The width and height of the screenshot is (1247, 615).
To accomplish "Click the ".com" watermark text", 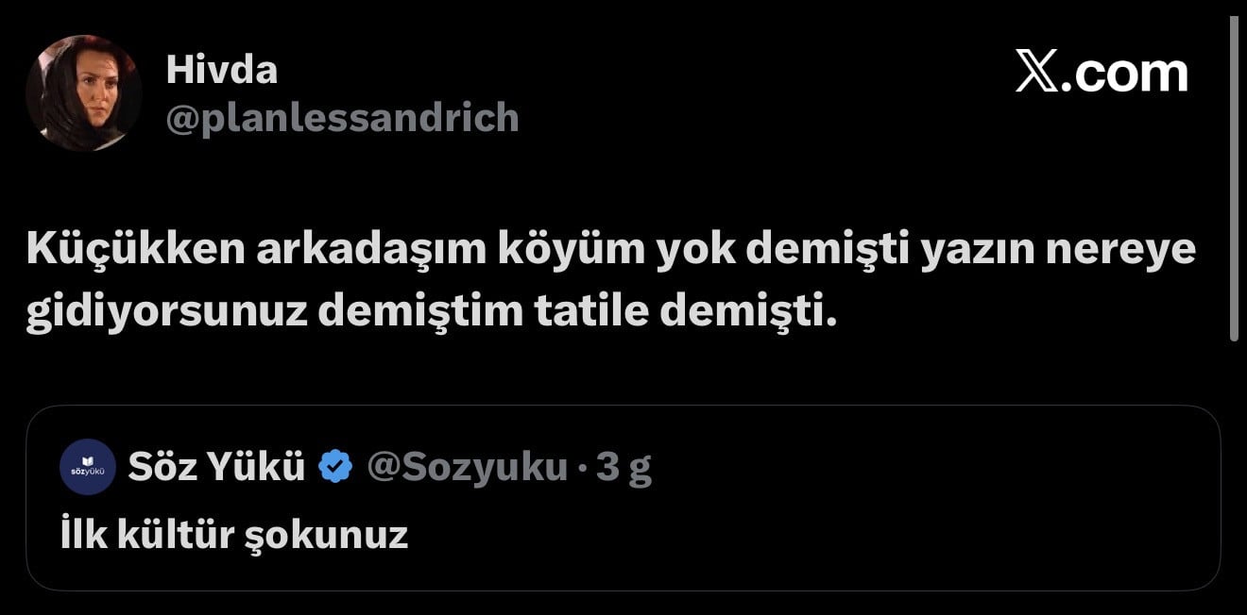I will point(1124,73).
